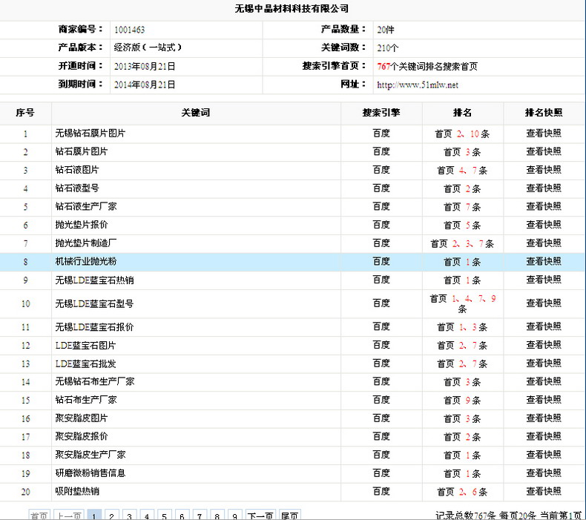Screen dimensions: 586x520
Task: Click company title 无锡中晶材料科技有限公司
Action: 292,9
